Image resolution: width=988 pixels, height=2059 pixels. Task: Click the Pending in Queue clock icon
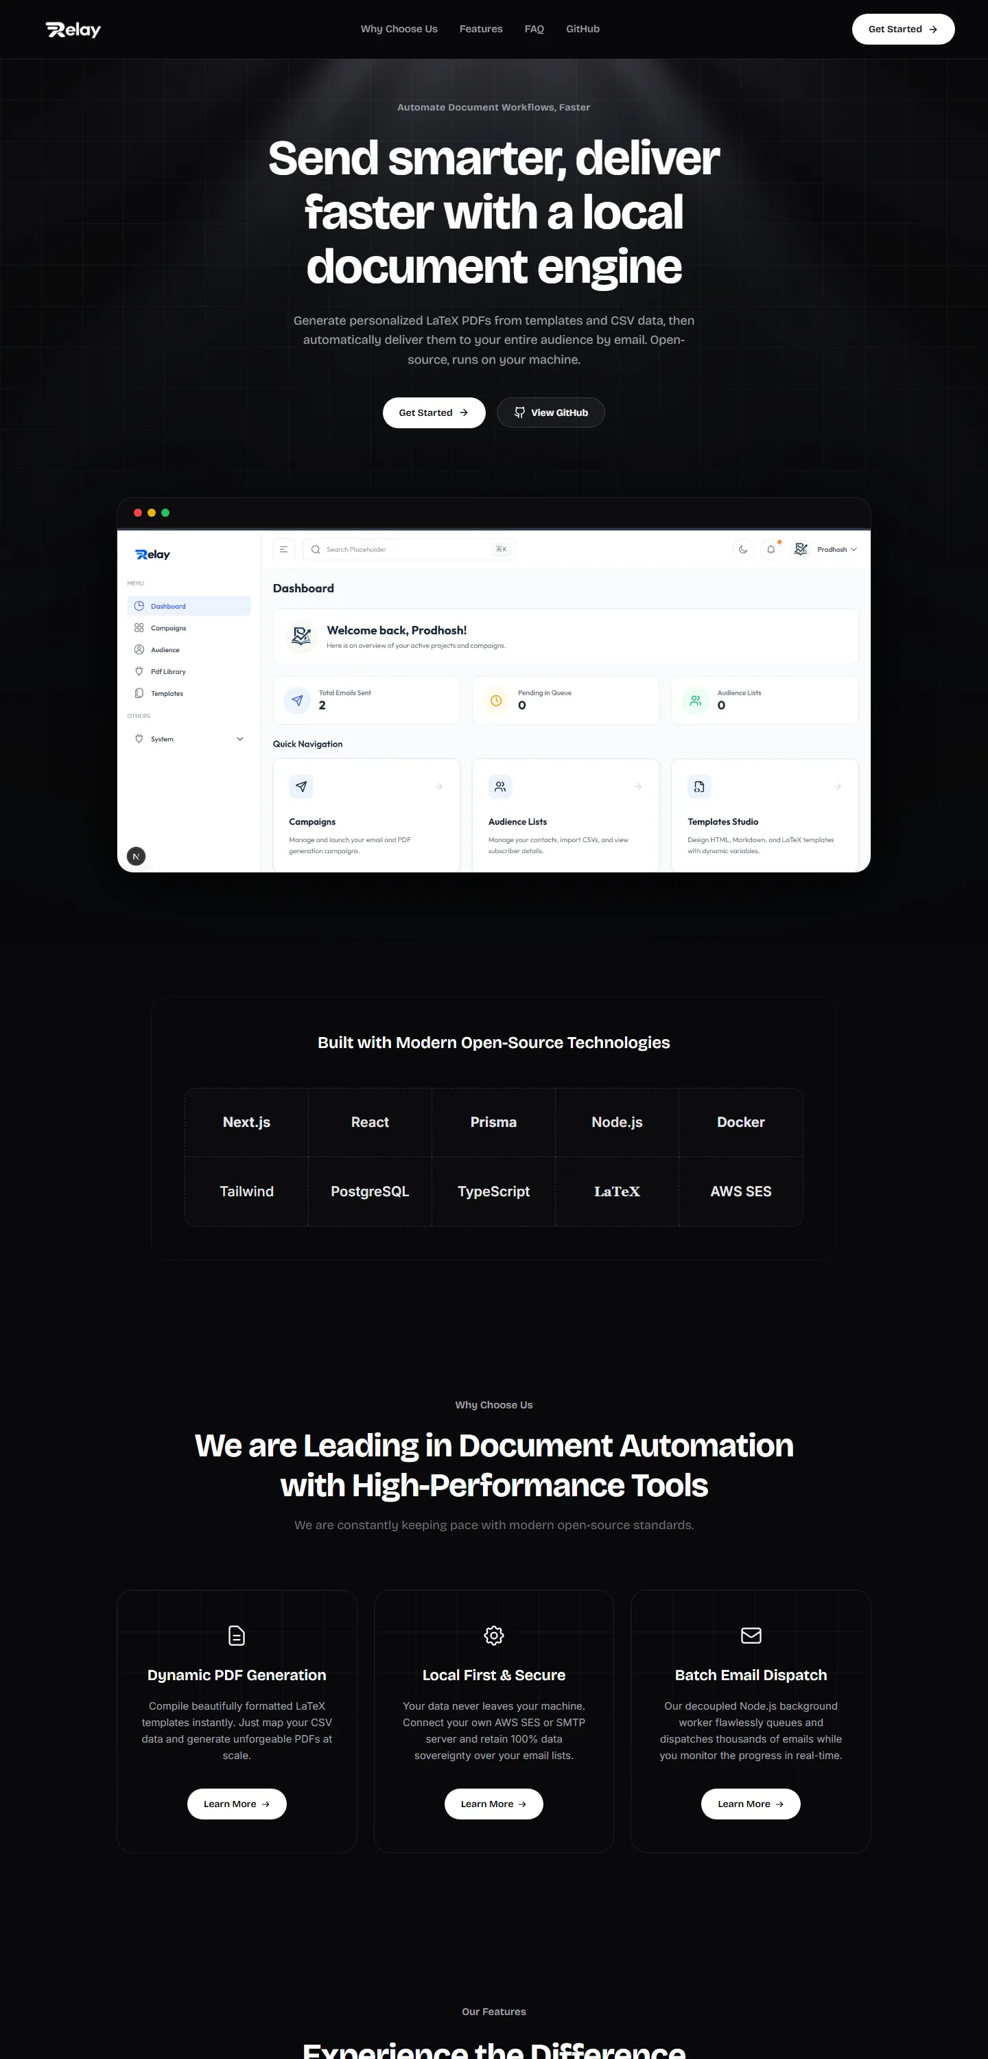[496, 700]
